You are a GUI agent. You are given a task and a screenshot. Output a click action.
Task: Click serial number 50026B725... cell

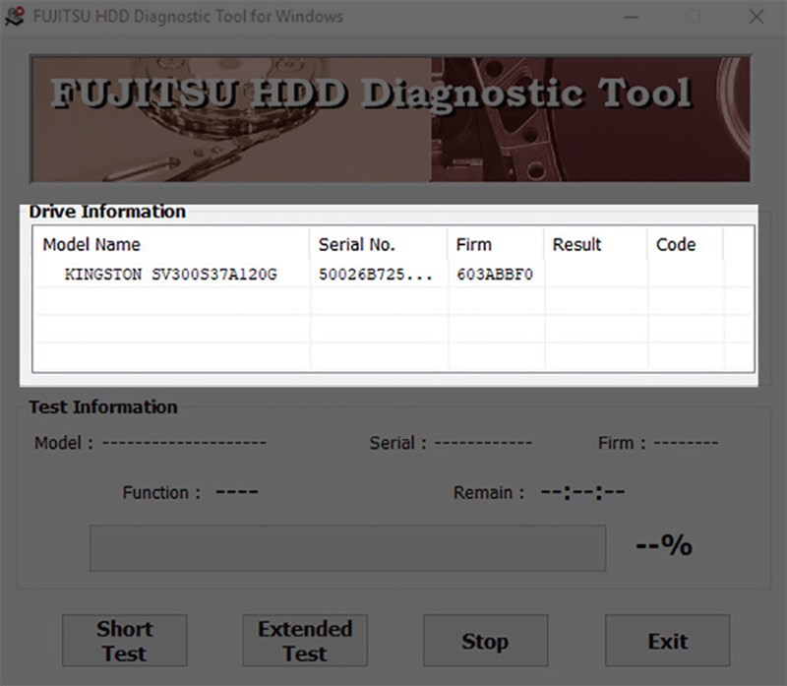[x=376, y=275]
